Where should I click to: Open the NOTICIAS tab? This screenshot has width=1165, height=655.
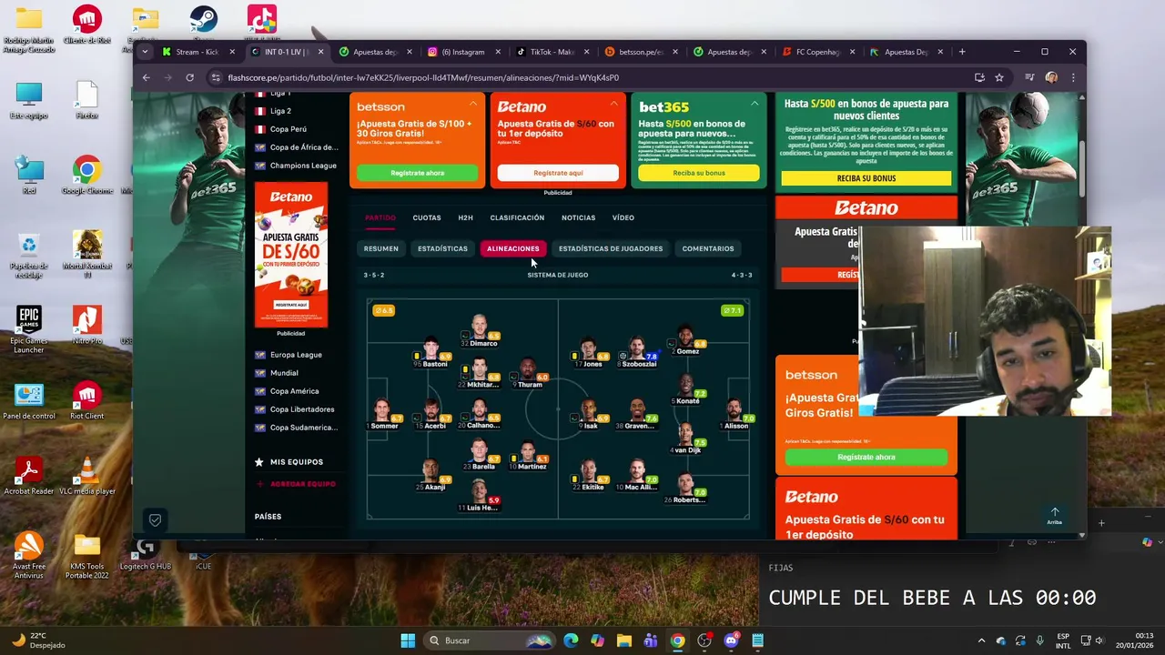point(578,217)
